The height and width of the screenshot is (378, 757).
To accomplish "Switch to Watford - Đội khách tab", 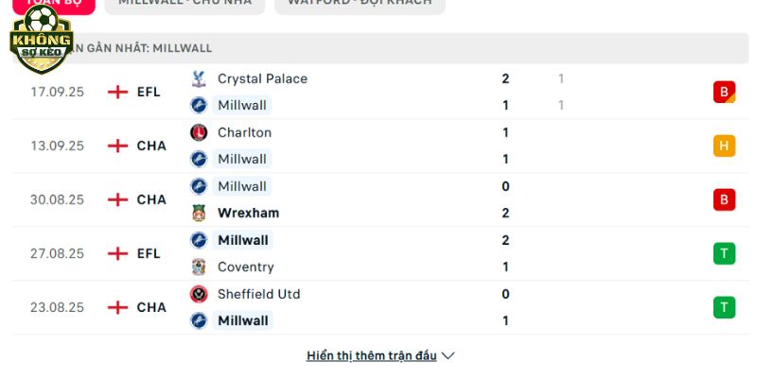I will click(x=360, y=4).
